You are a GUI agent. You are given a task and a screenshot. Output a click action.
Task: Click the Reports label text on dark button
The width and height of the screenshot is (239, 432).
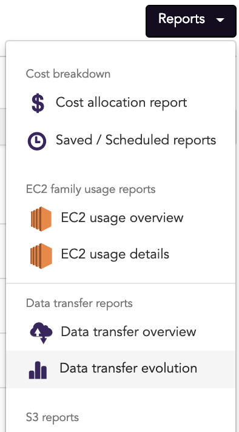[181, 19]
